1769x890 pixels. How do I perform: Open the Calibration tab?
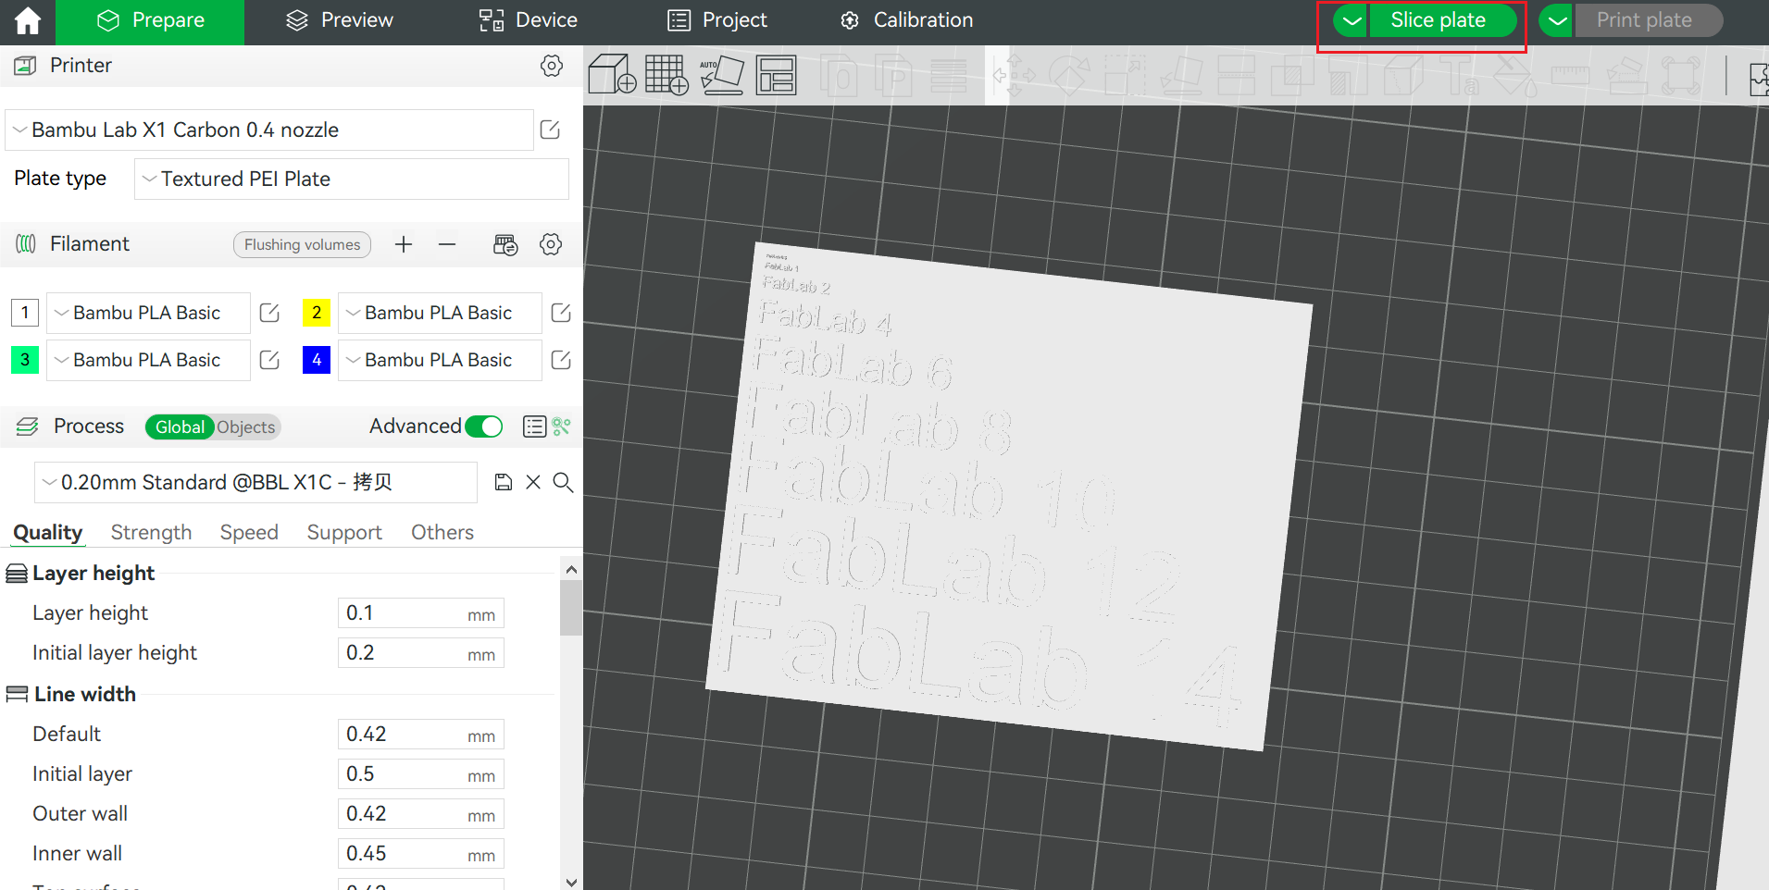point(906,20)
